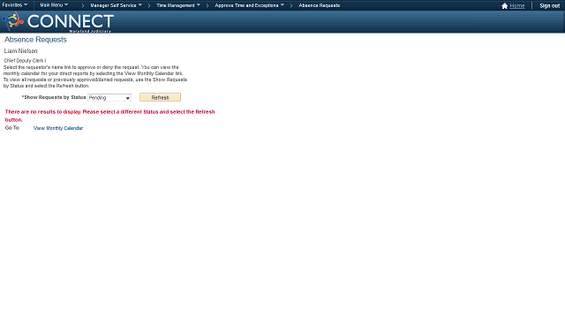565x318 pixels.
Task: Expand Time Management breadcrumb menu
Action: pos(178,5)
